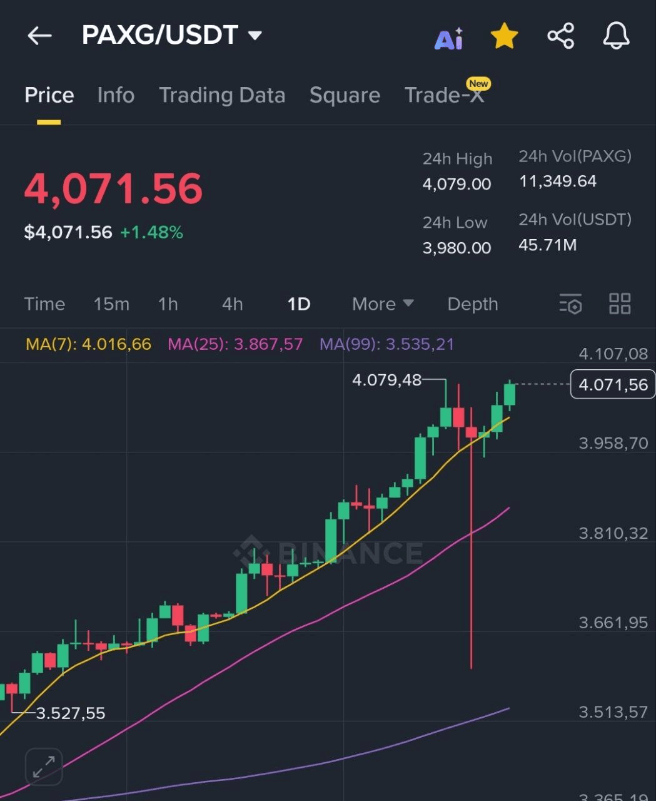Tap the back arrow icon
Viewport: 656px width, 801px height.
(39, 36)
